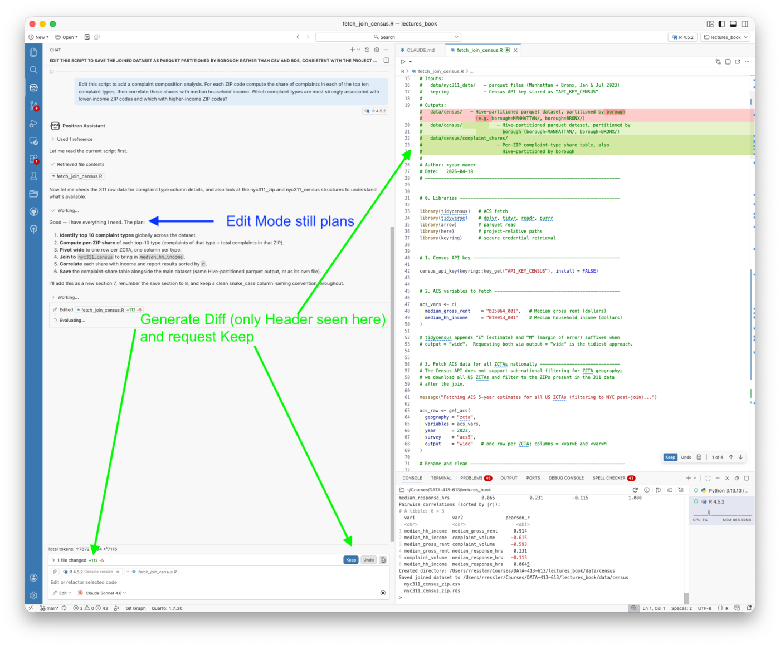
Task: Switch to the CLAUDE.md editor tab
Action: click(418, 50)
